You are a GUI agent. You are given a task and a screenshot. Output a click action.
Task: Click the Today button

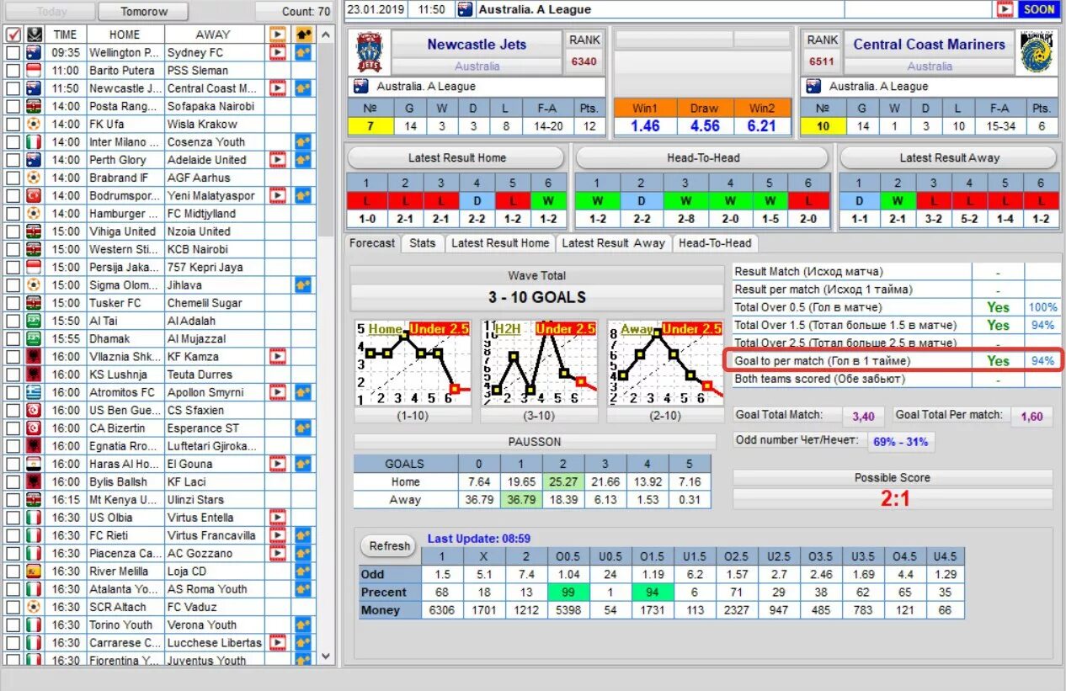coord(52,11)
